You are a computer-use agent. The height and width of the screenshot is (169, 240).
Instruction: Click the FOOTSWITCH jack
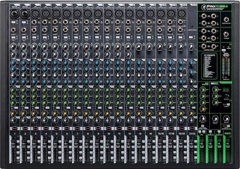click(x=226, y=20)
